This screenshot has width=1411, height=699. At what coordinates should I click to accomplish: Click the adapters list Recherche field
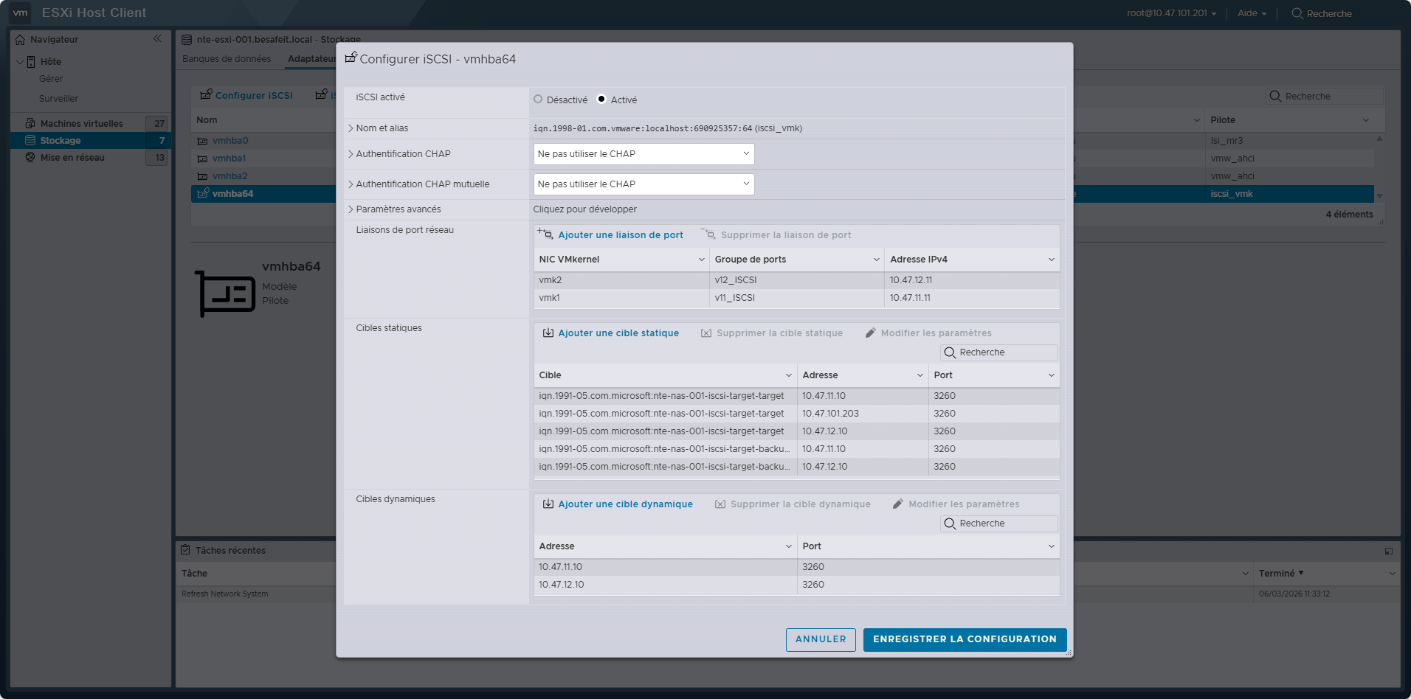click(1325, 96)
